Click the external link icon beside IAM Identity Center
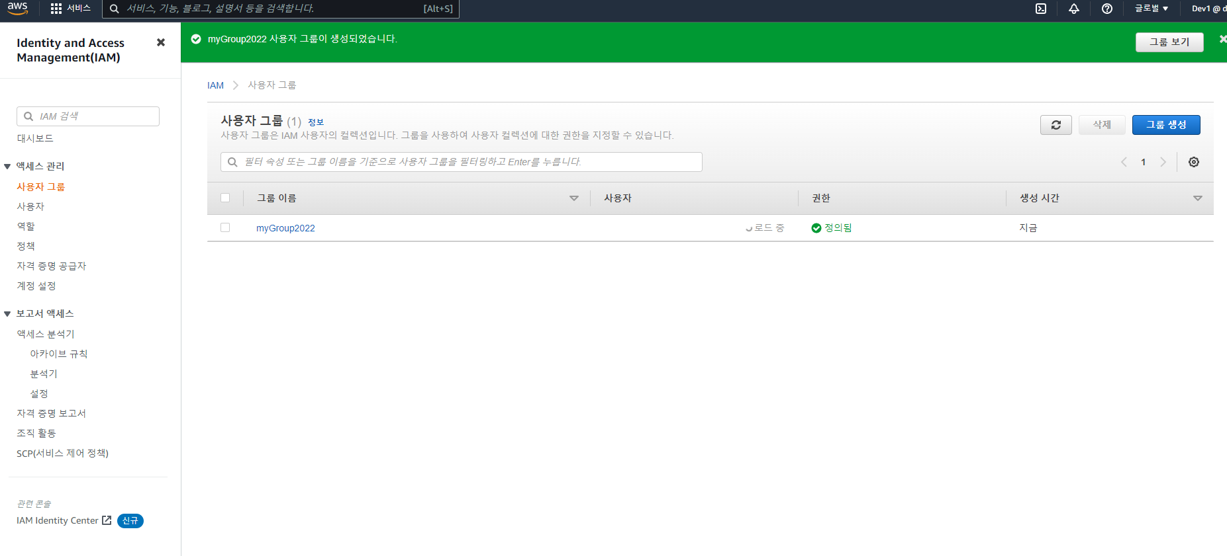The height and width of the screenshot is (556, 1227). tap(107, 520)
